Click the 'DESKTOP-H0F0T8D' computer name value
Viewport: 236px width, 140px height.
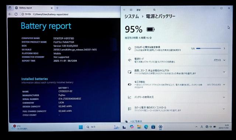pyautogui.click(x=63, y=39)
